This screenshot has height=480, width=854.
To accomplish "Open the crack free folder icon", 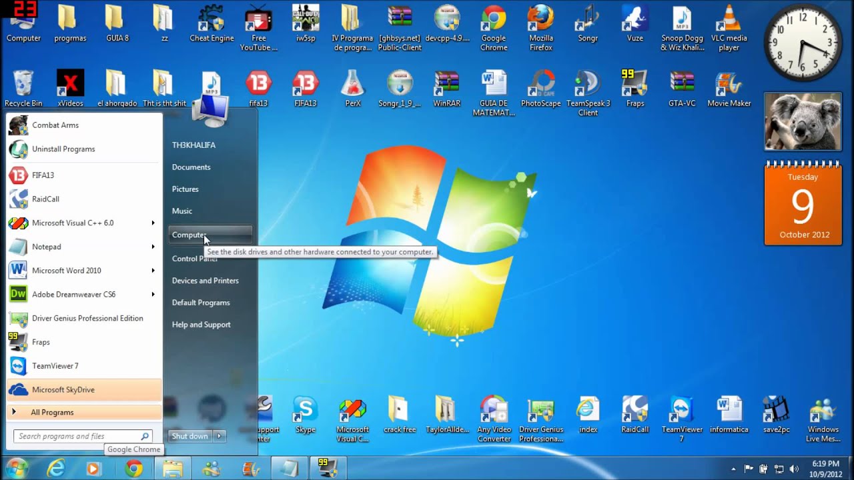I will [400, 415].
